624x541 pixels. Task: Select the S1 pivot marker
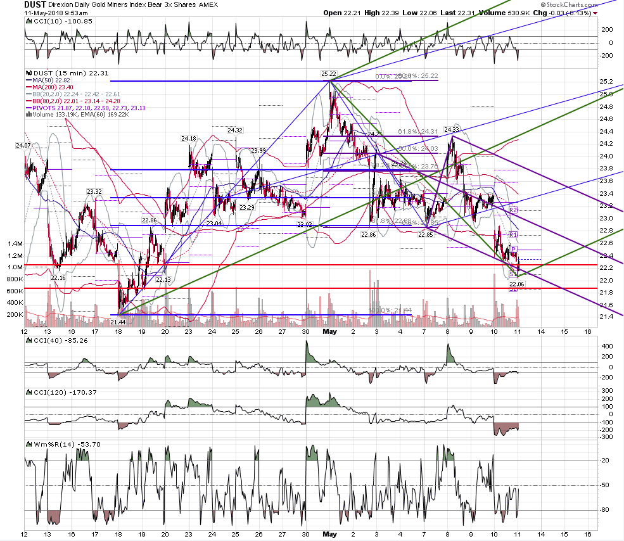[x=513, y=274]
